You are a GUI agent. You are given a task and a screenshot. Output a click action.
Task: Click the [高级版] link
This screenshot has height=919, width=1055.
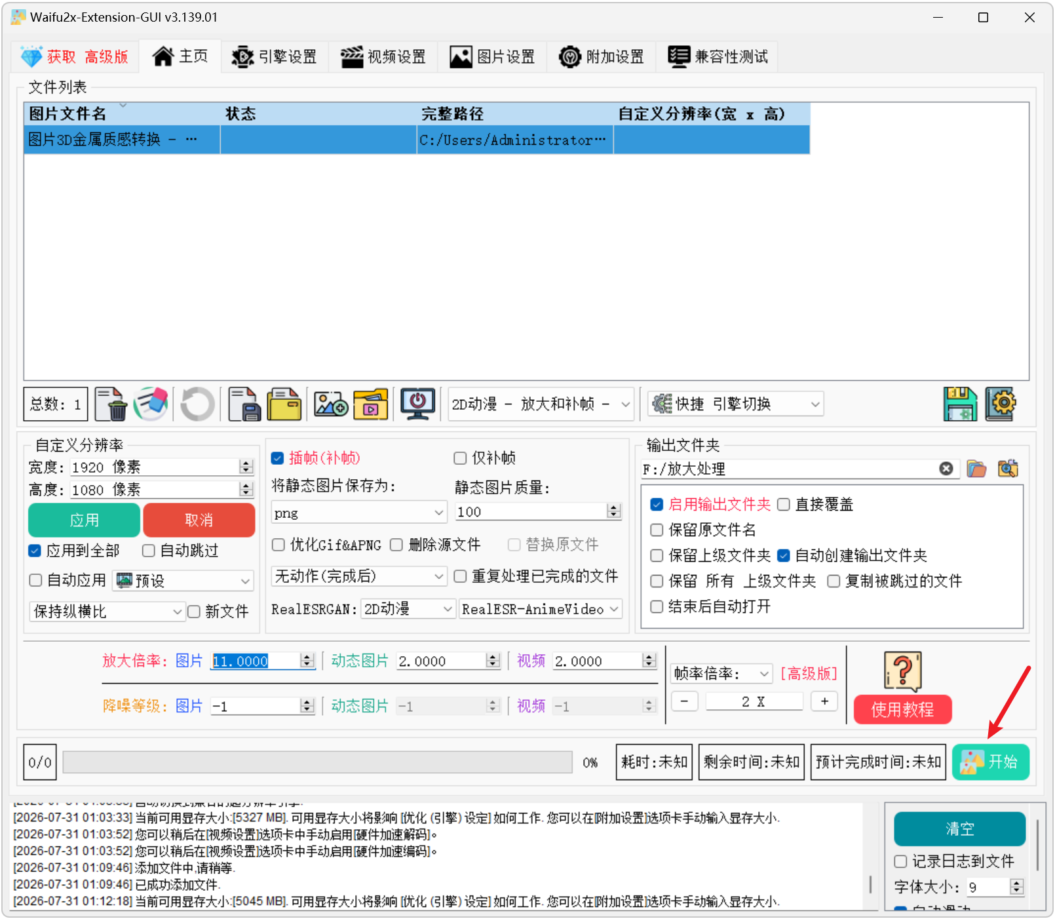click(809, 673)
